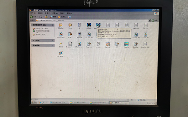Open the Views dropdown in toolbar

tap(70, 17)
